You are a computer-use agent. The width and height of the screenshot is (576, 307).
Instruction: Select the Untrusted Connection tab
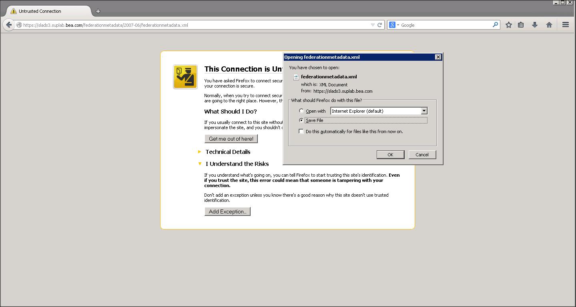[49, 11]
